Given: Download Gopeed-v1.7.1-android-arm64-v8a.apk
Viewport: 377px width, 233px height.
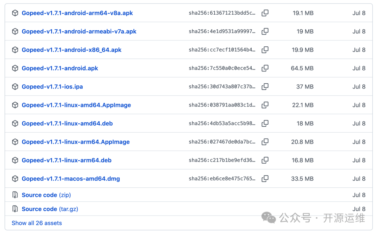Looking at the screenshot, I should point(77,13).
